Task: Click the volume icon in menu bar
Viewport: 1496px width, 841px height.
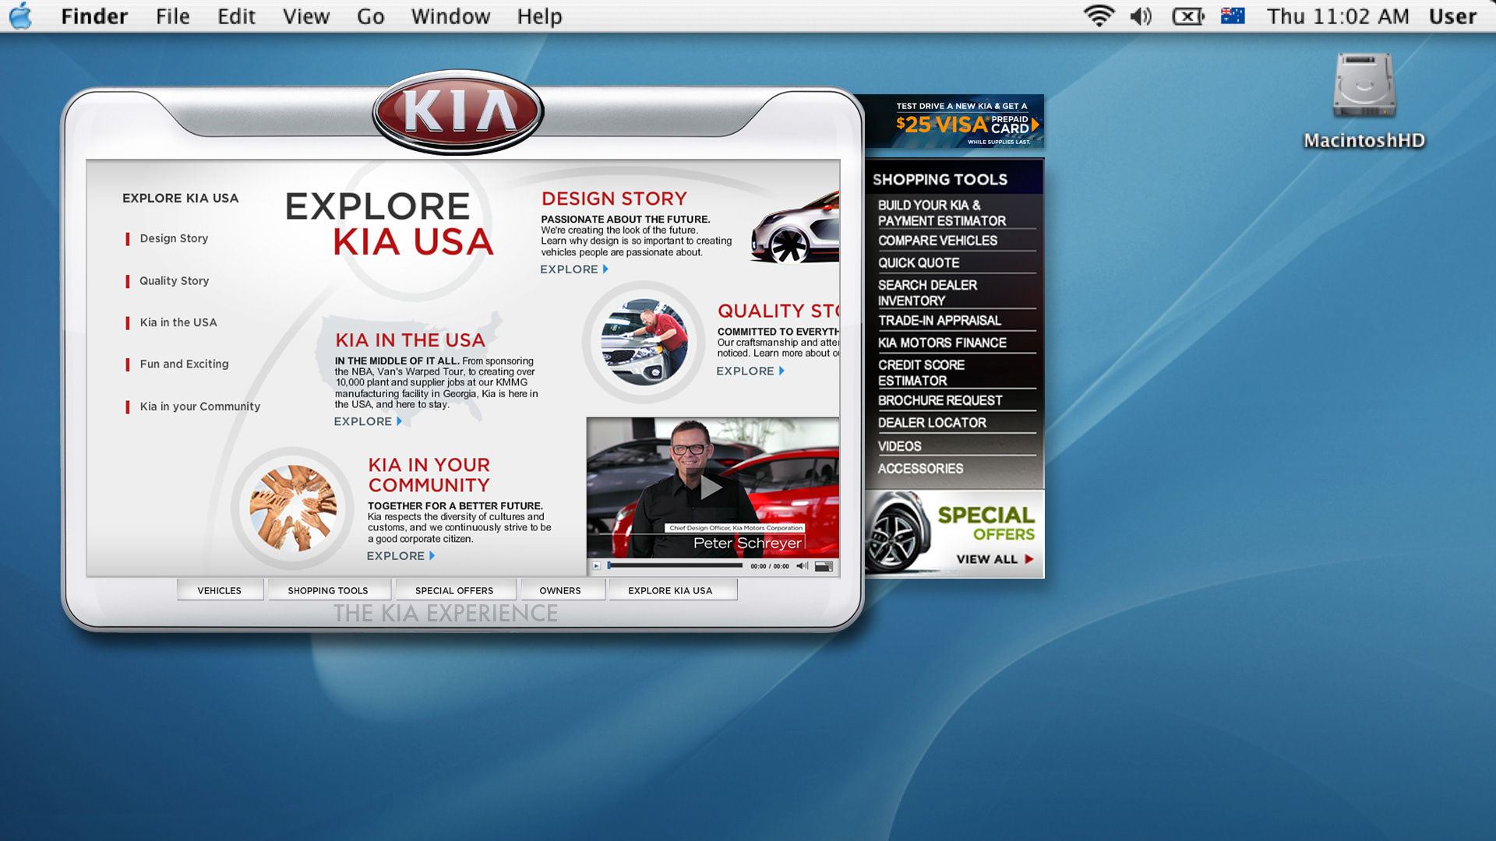Action: [1141, 16]
